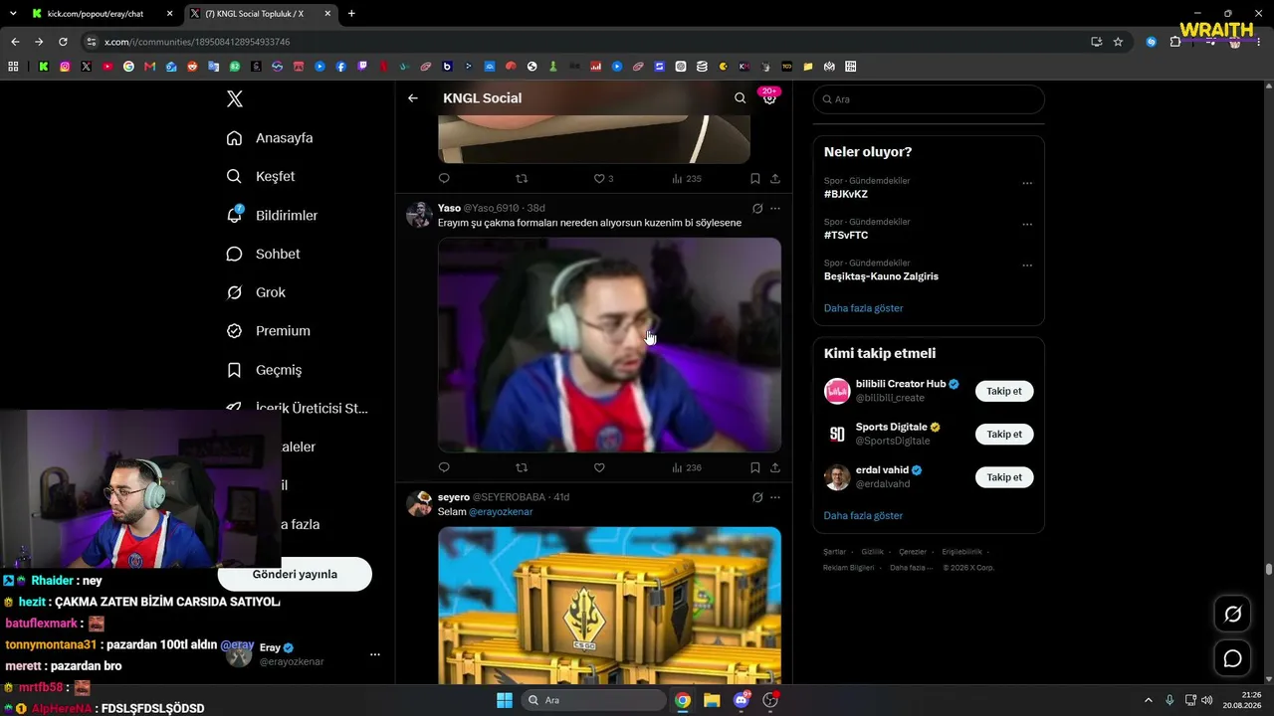Open the community icon with 20+ badge
This screenshot has height=716, width=1274.
tap(769, 97)
